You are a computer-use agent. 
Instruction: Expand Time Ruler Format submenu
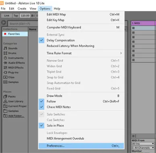81,53
